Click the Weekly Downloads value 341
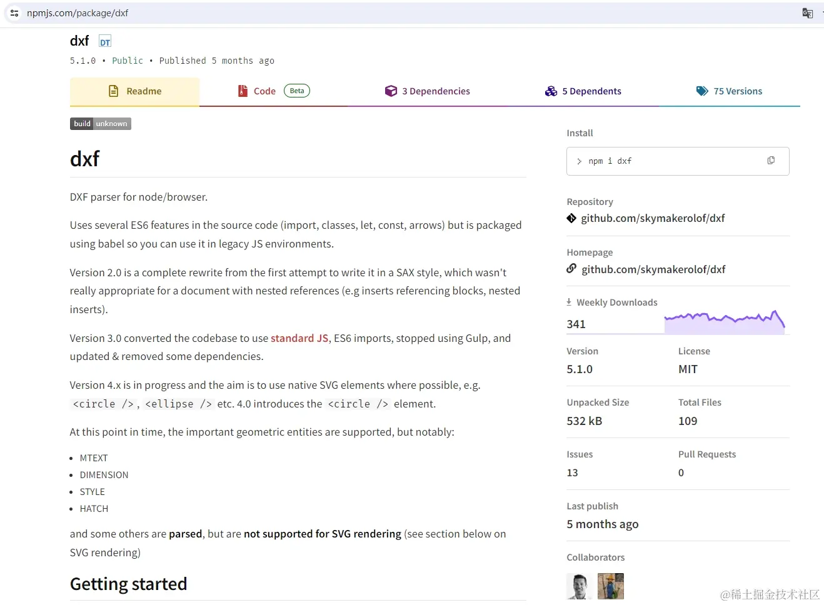The image size is (824, 605). pos(576,324)
